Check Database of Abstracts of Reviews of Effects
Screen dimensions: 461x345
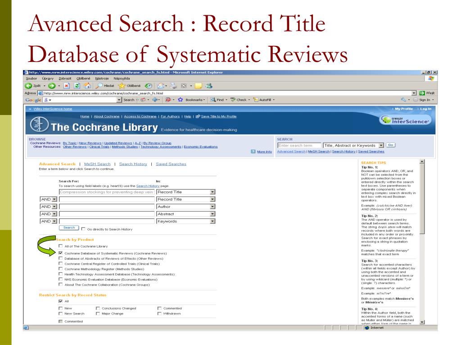61,258
